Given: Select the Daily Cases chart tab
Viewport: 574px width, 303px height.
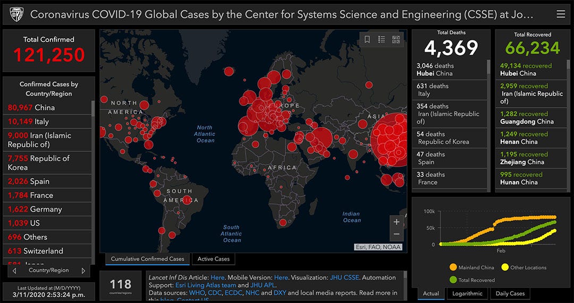Looking at the screenshot, I should 510,293.
